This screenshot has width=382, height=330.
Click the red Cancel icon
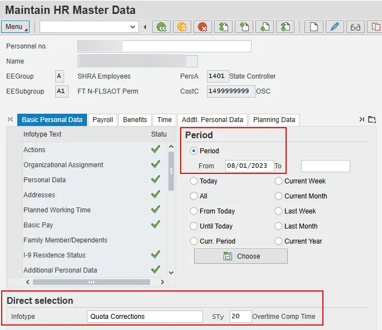click(202, 27)
